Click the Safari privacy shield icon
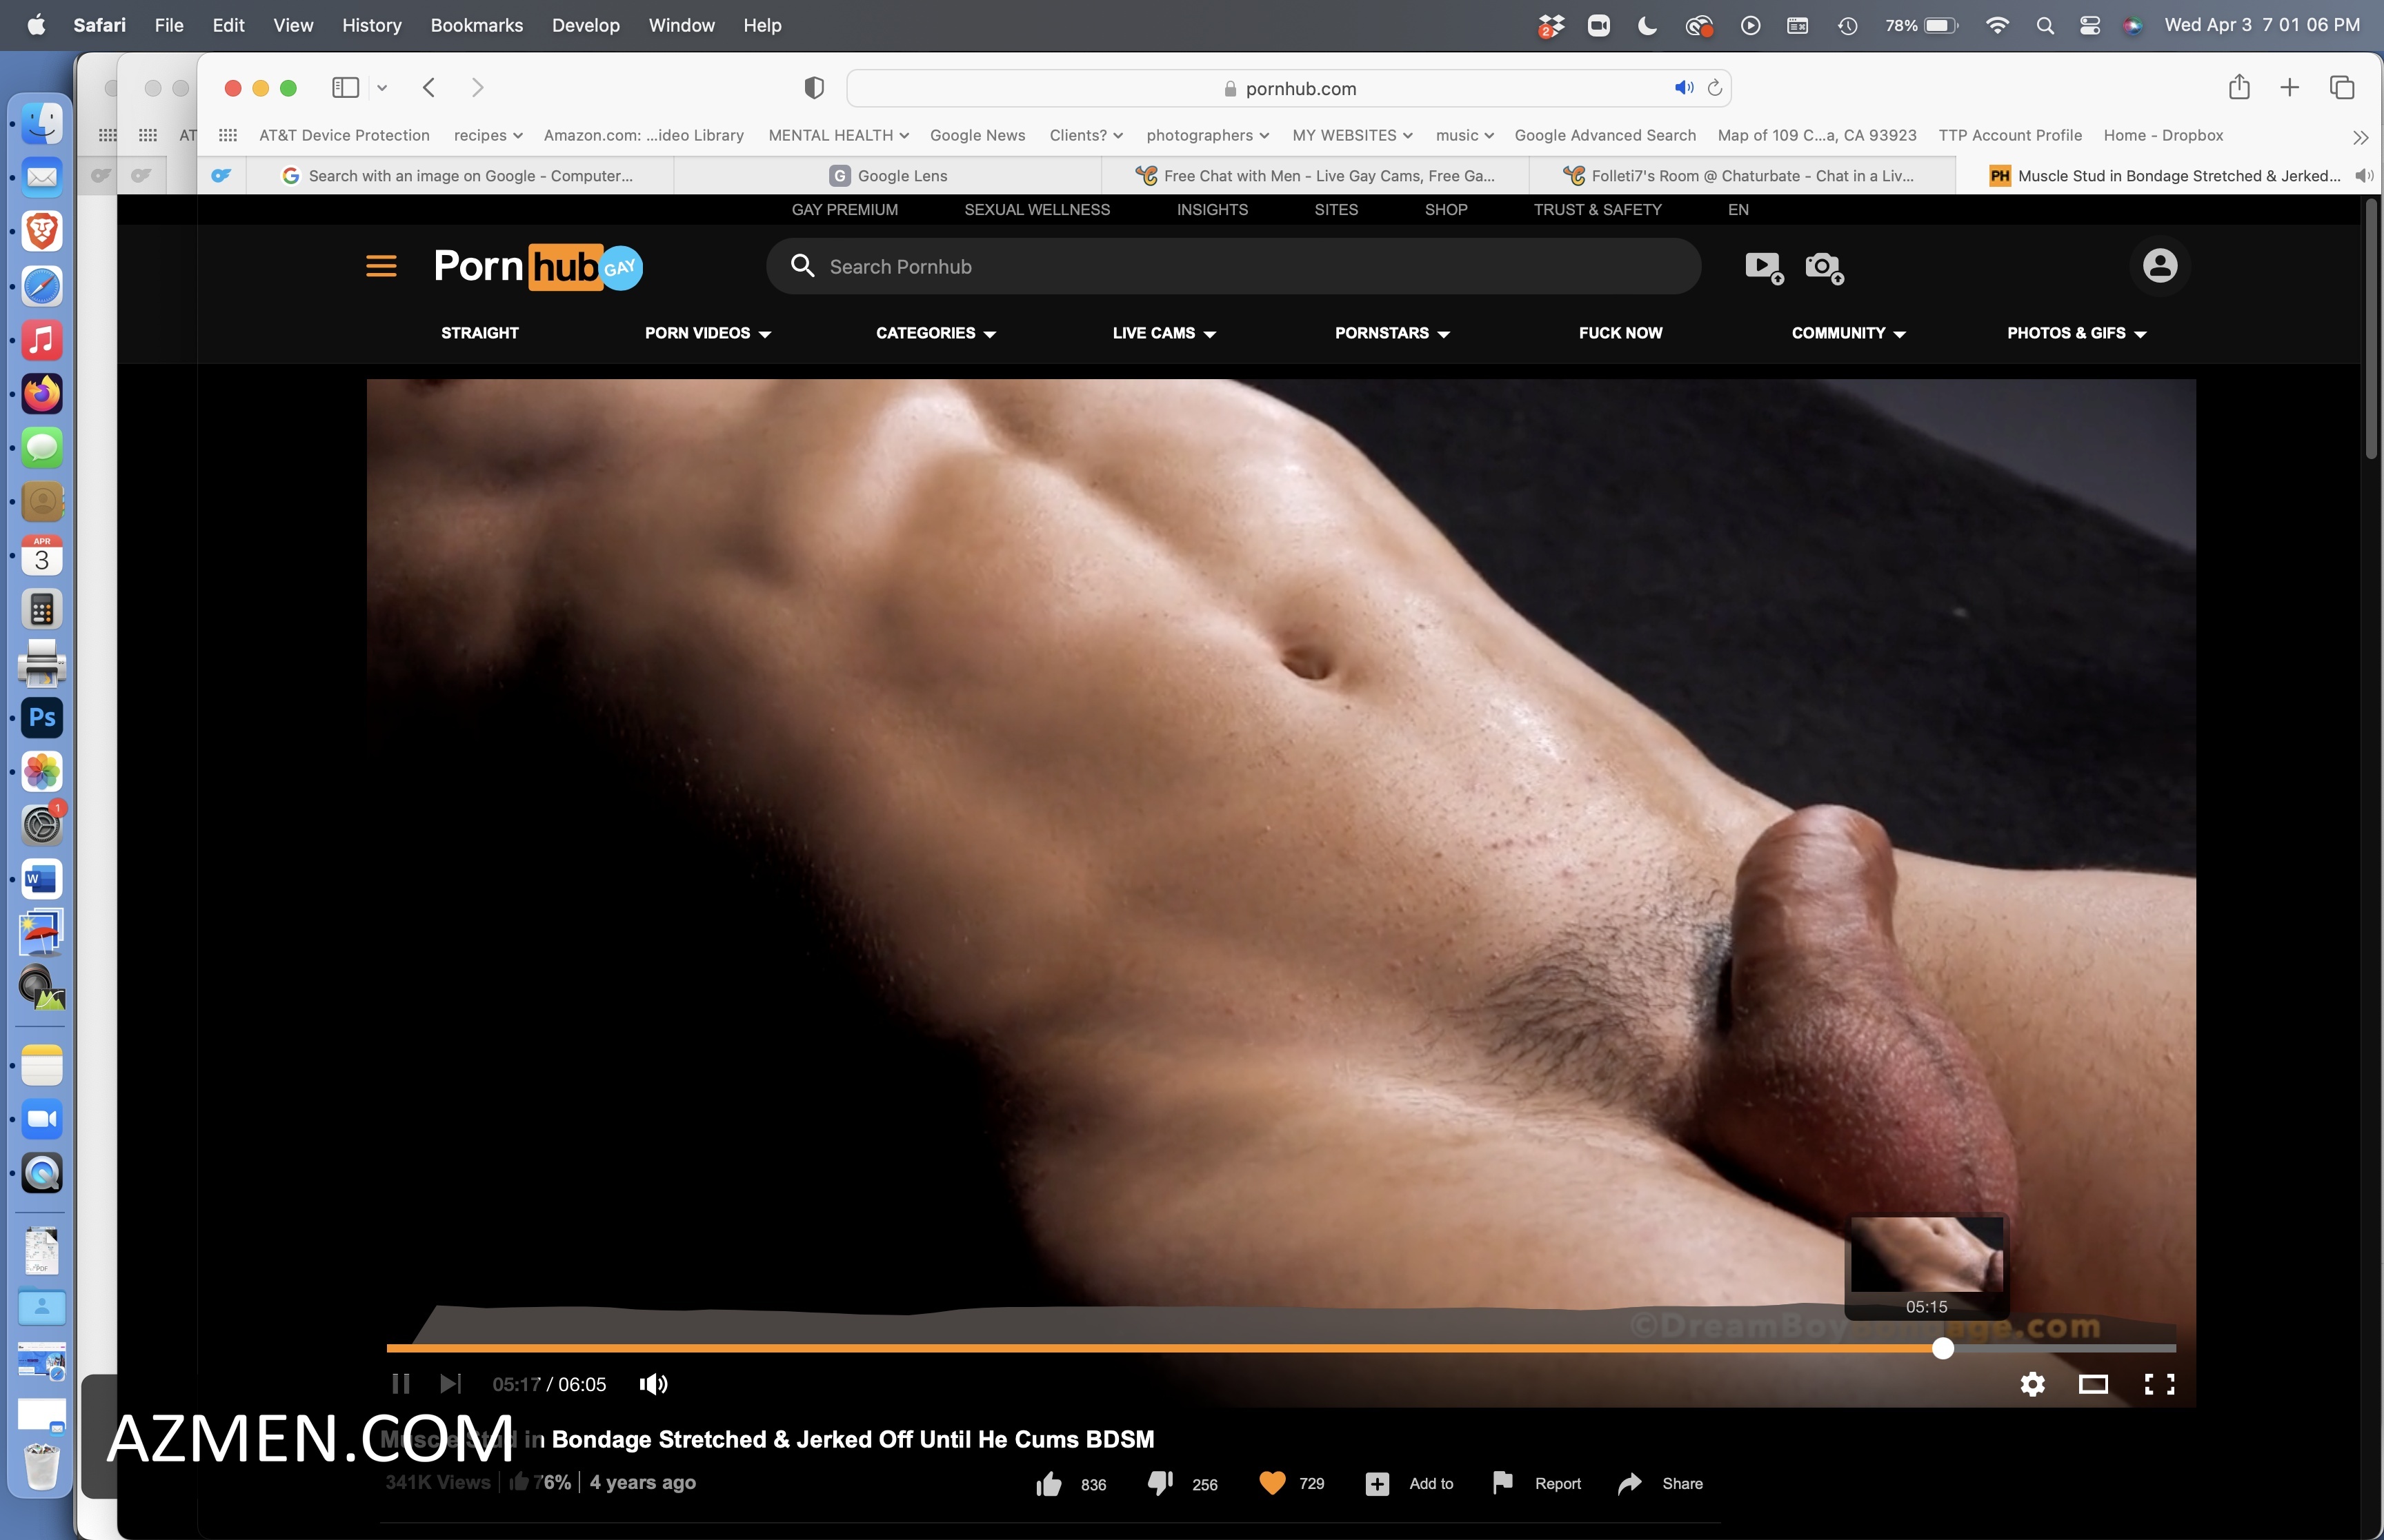Screen dimensions: 2384x1540 click(x=813, y=88)
